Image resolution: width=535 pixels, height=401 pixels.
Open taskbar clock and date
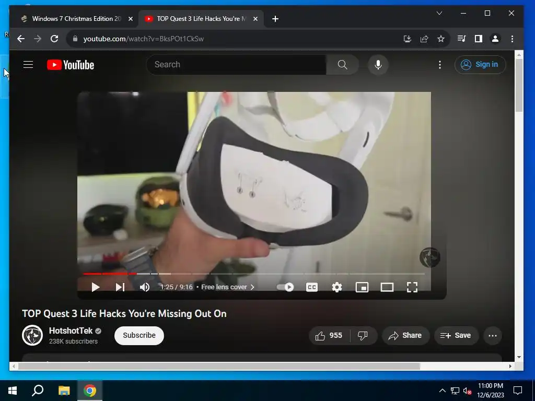click(x=490, y=391)
